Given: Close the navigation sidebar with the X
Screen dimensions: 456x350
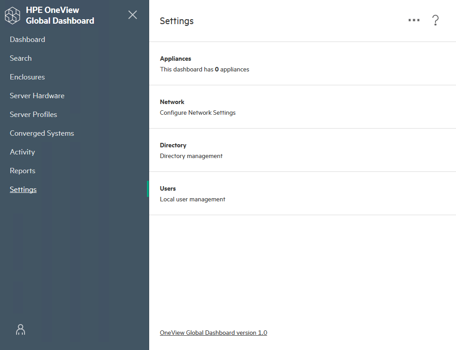Looking at the screenshot, I should (133, 15).
